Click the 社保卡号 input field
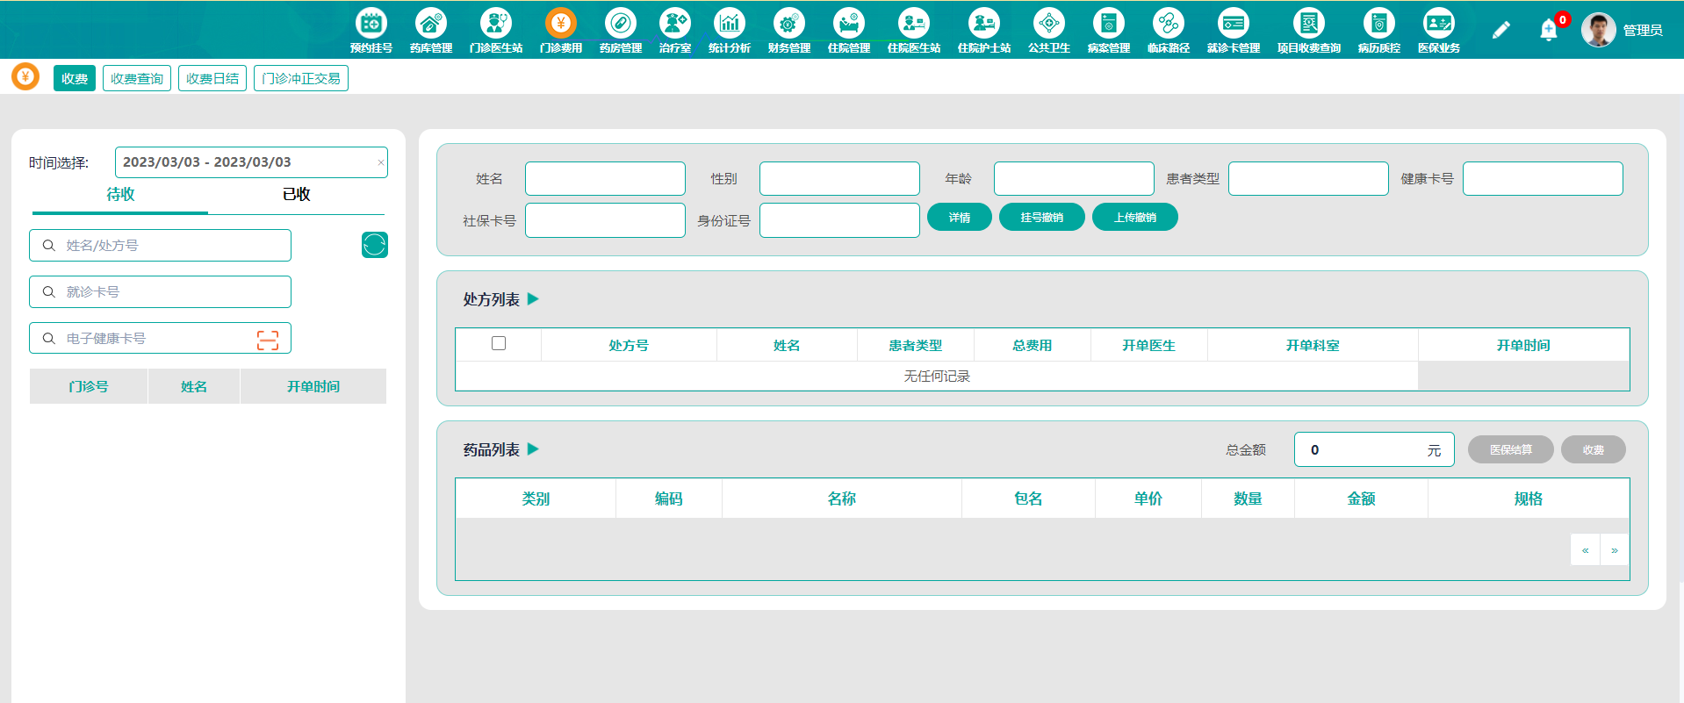Viewport: 1684px width, 703px height. pos(605,220)
